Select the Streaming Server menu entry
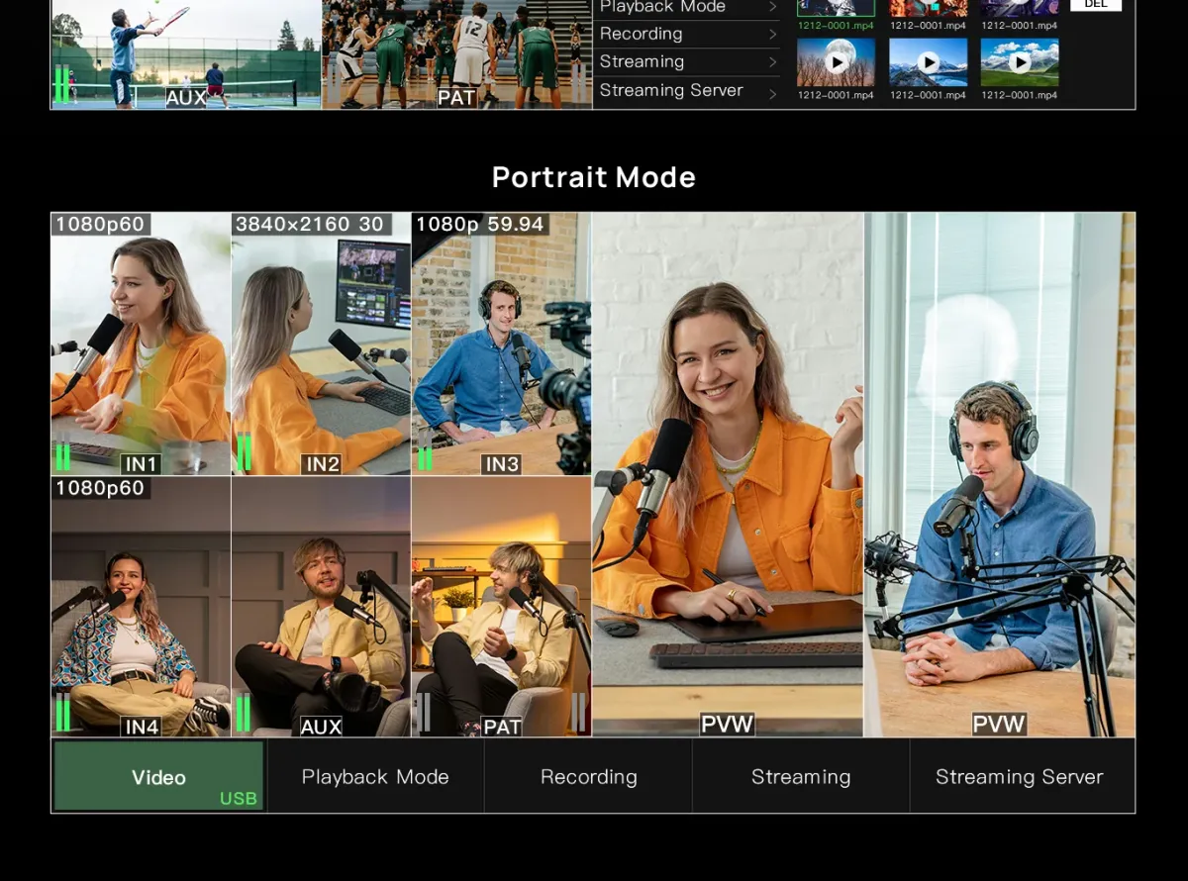 point(671,90)
